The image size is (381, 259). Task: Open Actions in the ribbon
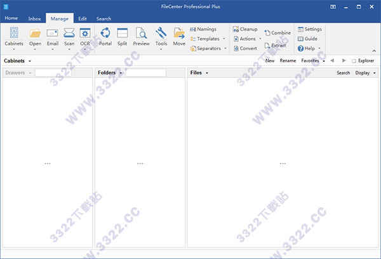(x=244, y=39)
